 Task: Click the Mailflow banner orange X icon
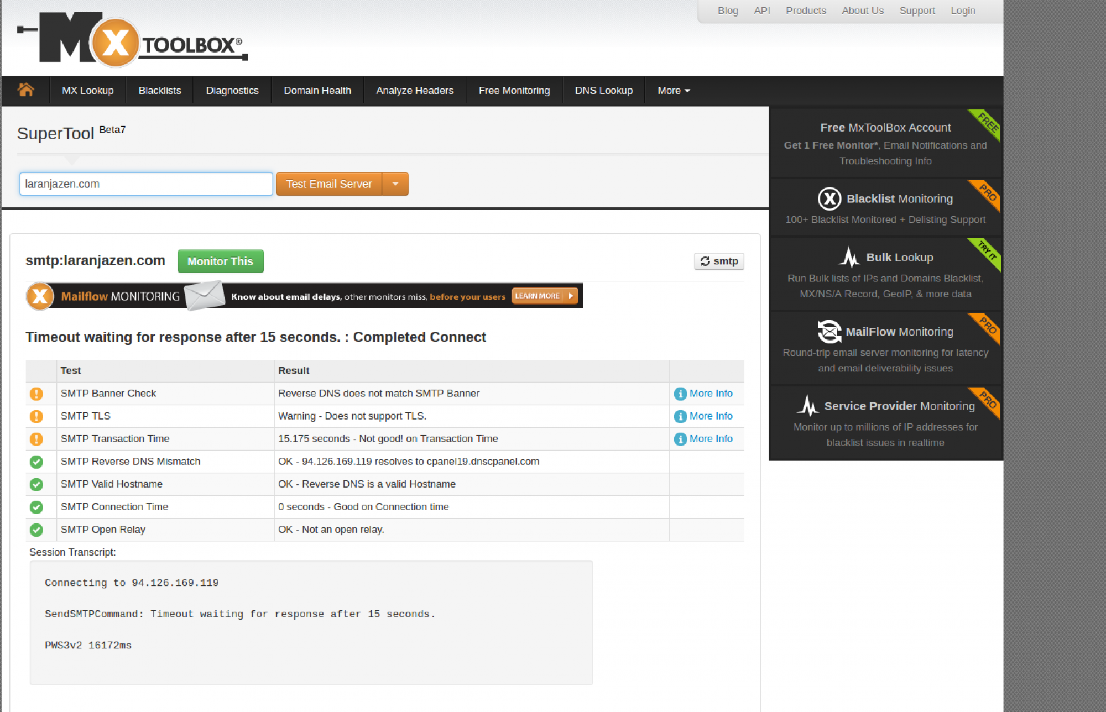pos(40,296)
